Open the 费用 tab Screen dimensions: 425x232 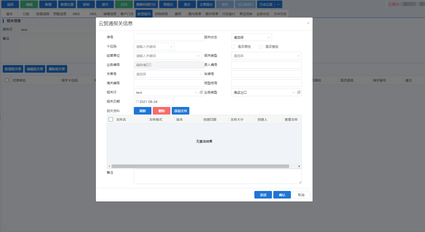click(x=178, y=14)
